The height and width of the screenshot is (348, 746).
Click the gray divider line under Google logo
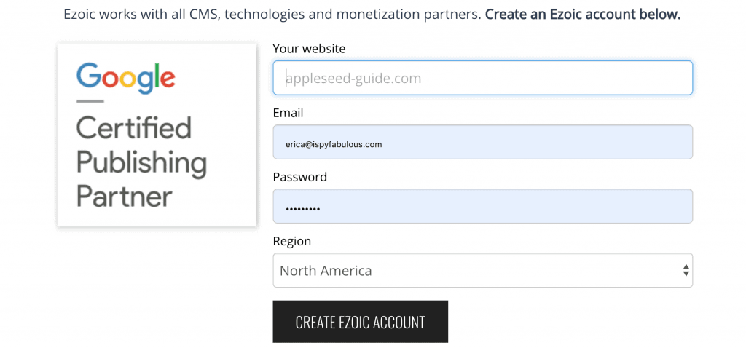[90, 101]
